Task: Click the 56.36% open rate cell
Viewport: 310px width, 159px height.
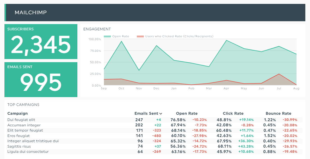Action: 178,146
